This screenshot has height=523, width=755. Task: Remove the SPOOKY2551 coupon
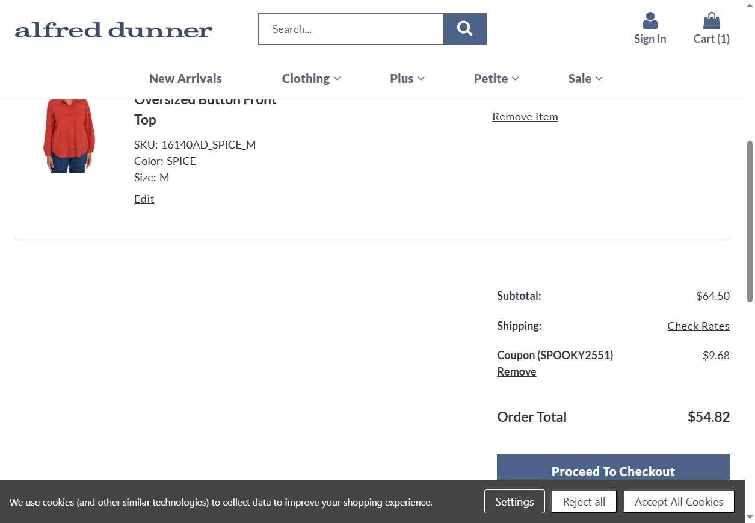[517, 371]
